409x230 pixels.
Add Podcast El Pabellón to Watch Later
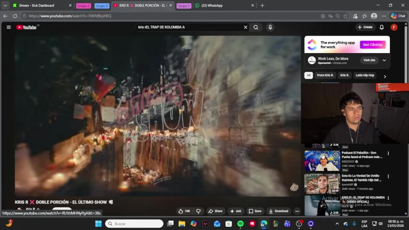click(336, 155)
